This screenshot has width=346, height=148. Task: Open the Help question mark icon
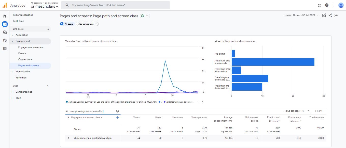[327, 5]
